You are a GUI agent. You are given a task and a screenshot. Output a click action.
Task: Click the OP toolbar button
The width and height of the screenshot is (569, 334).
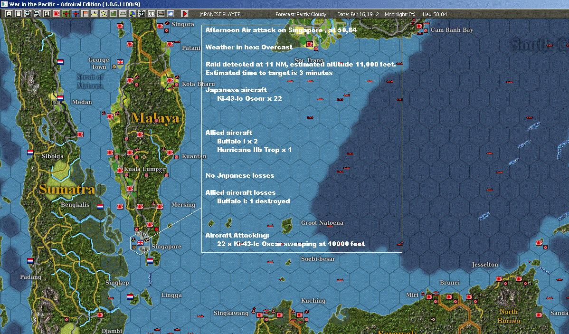click(152, 14)
